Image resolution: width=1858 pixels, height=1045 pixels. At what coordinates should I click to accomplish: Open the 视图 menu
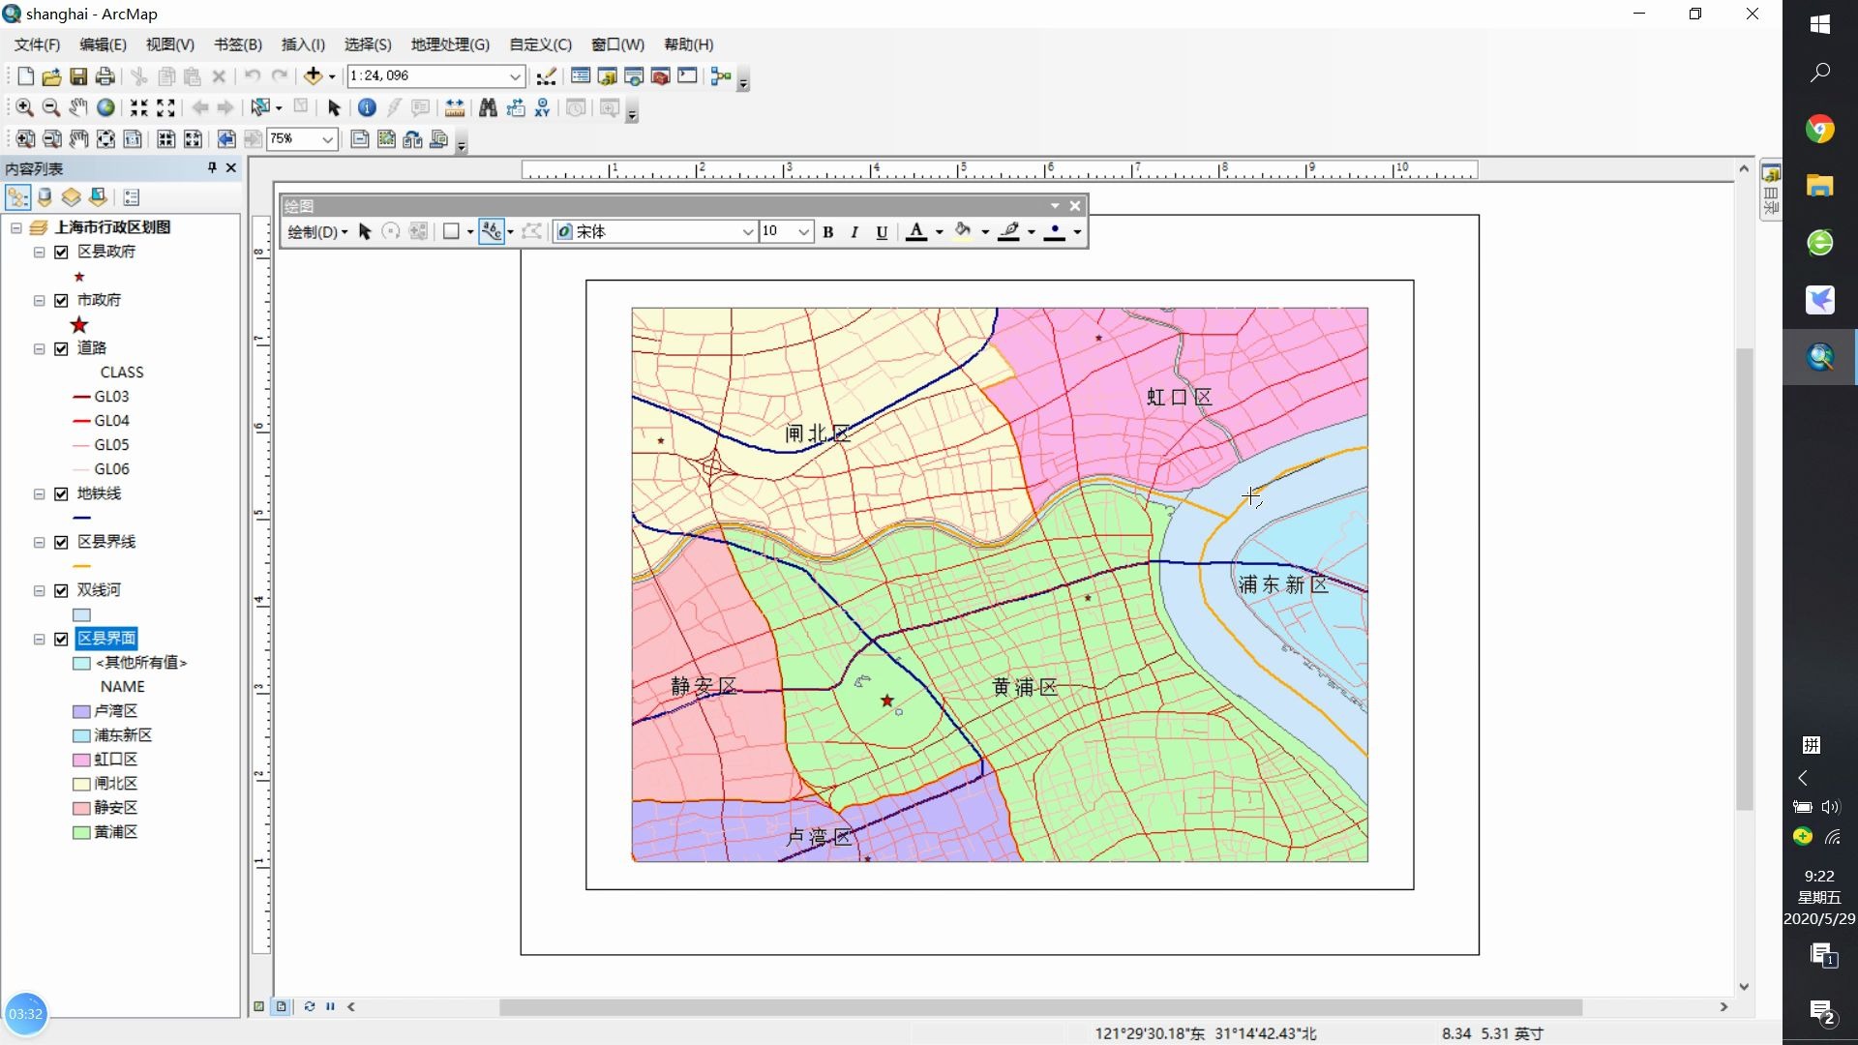pyautogui.click(x=168, y=44)
